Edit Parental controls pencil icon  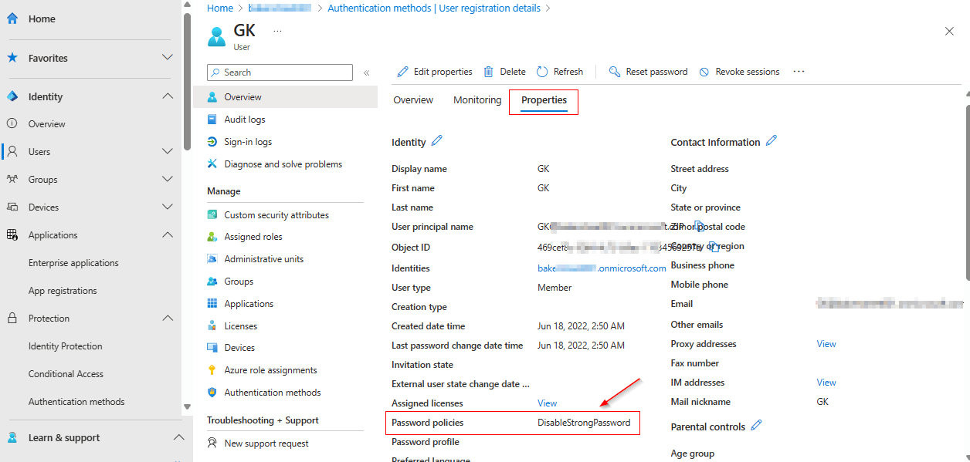click(755, 427)
